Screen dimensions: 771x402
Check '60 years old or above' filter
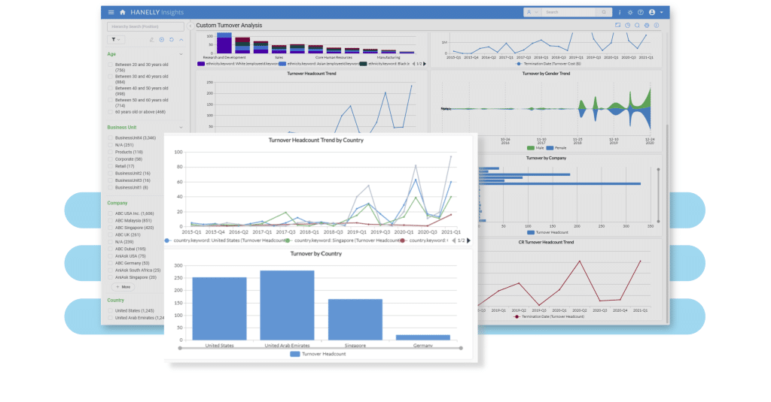(x=110, y=112)
